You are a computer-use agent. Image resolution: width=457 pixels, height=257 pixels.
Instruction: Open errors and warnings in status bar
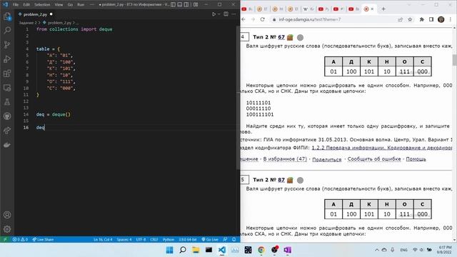(20, 239)
